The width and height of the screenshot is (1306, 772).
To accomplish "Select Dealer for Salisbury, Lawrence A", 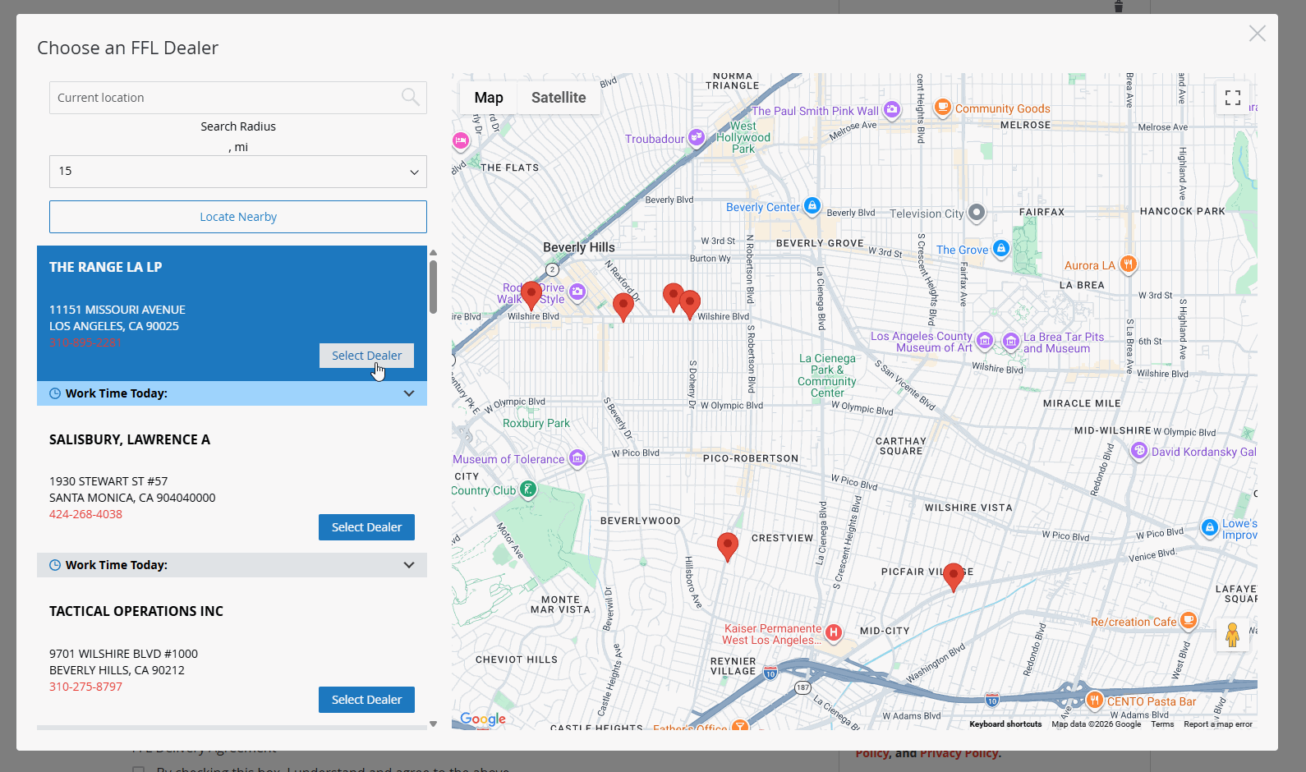I will pyautogui.click(x=366, y=527).
